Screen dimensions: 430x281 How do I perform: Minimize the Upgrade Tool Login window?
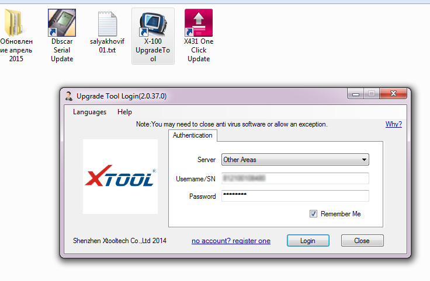click(x=356, y=94)
